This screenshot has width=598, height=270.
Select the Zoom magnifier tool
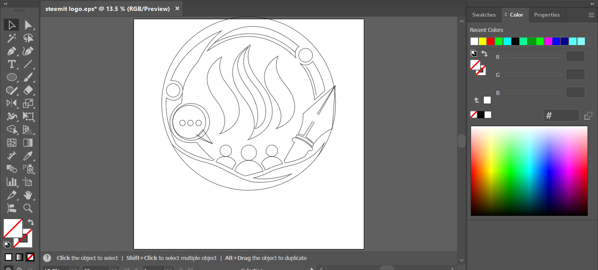coord(28,208)
